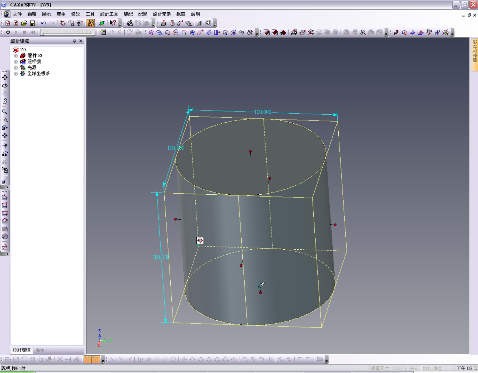Open the file with folder icon
Viewport: 478px width, 373px height.
pyautogui.click(x=24, y=23)
